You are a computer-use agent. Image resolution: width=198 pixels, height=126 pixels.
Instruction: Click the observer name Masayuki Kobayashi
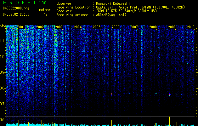113,3
